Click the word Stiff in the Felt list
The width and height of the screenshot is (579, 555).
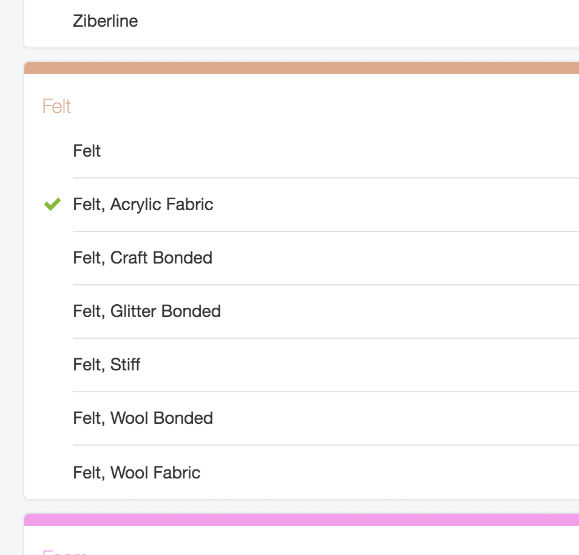(x=125, y=365)
